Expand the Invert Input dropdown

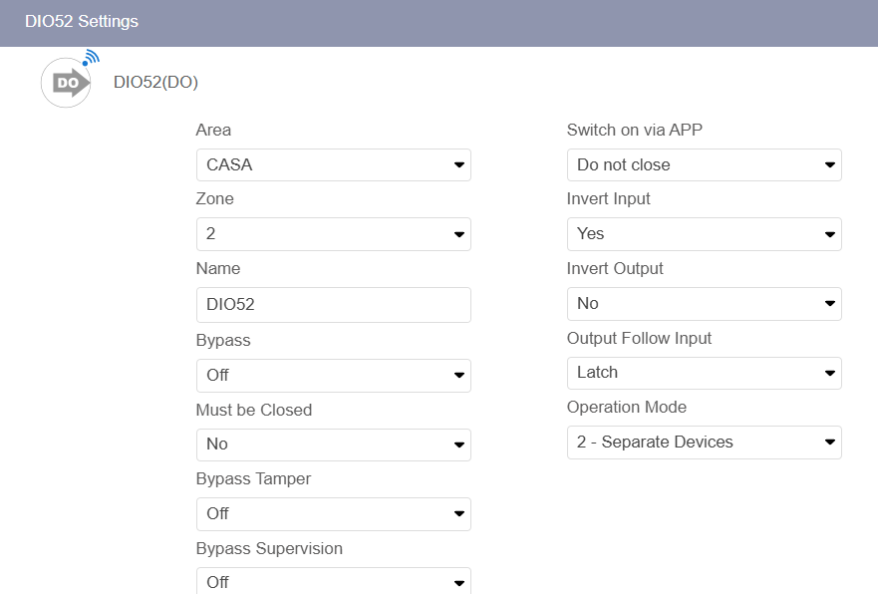click(x=704, y=234)
